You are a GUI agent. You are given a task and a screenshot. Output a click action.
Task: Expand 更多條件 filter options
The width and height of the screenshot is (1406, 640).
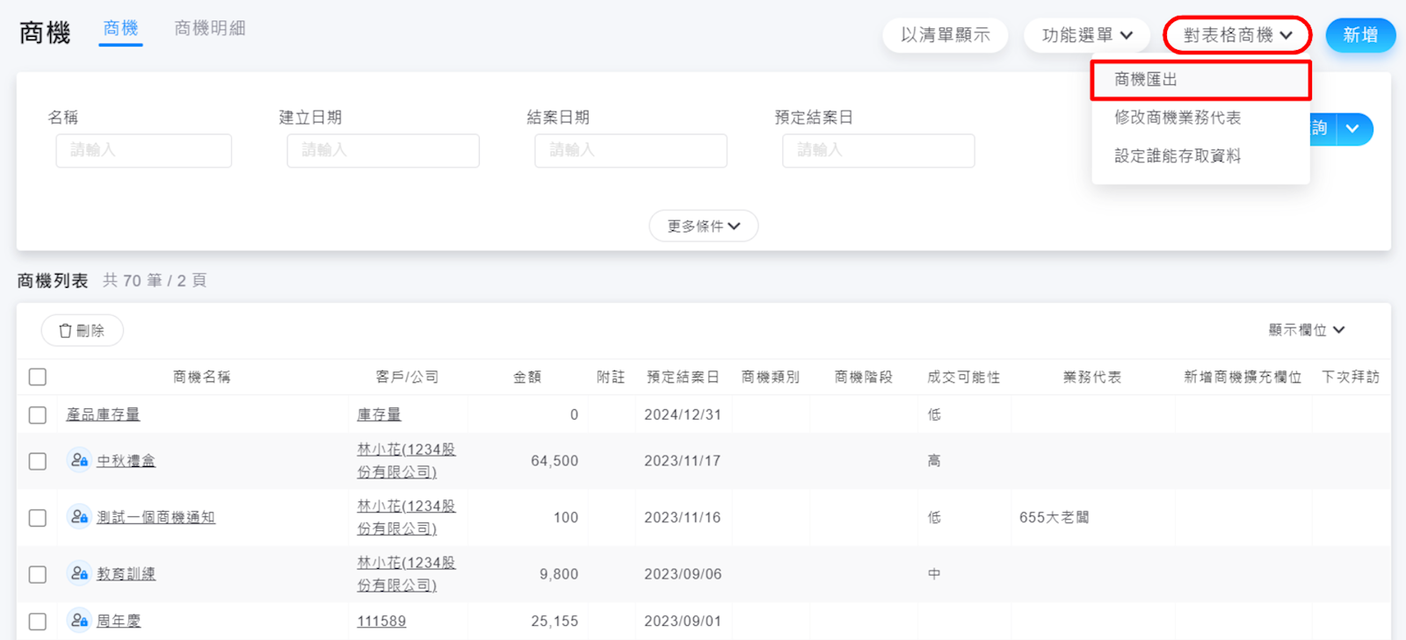click(703, 227)
